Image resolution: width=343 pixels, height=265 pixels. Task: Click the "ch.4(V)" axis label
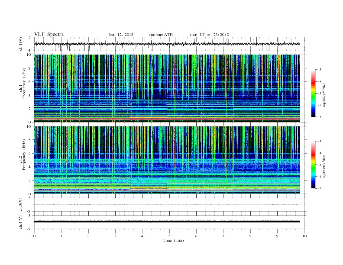21,222
